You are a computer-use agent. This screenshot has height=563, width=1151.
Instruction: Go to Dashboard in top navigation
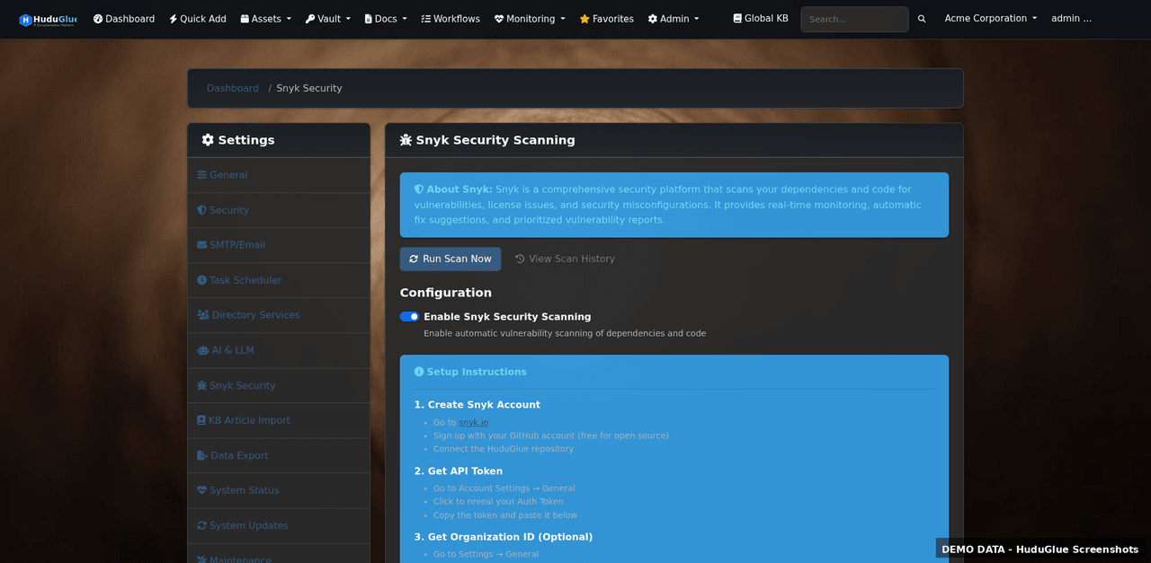[x=124, y=19]
